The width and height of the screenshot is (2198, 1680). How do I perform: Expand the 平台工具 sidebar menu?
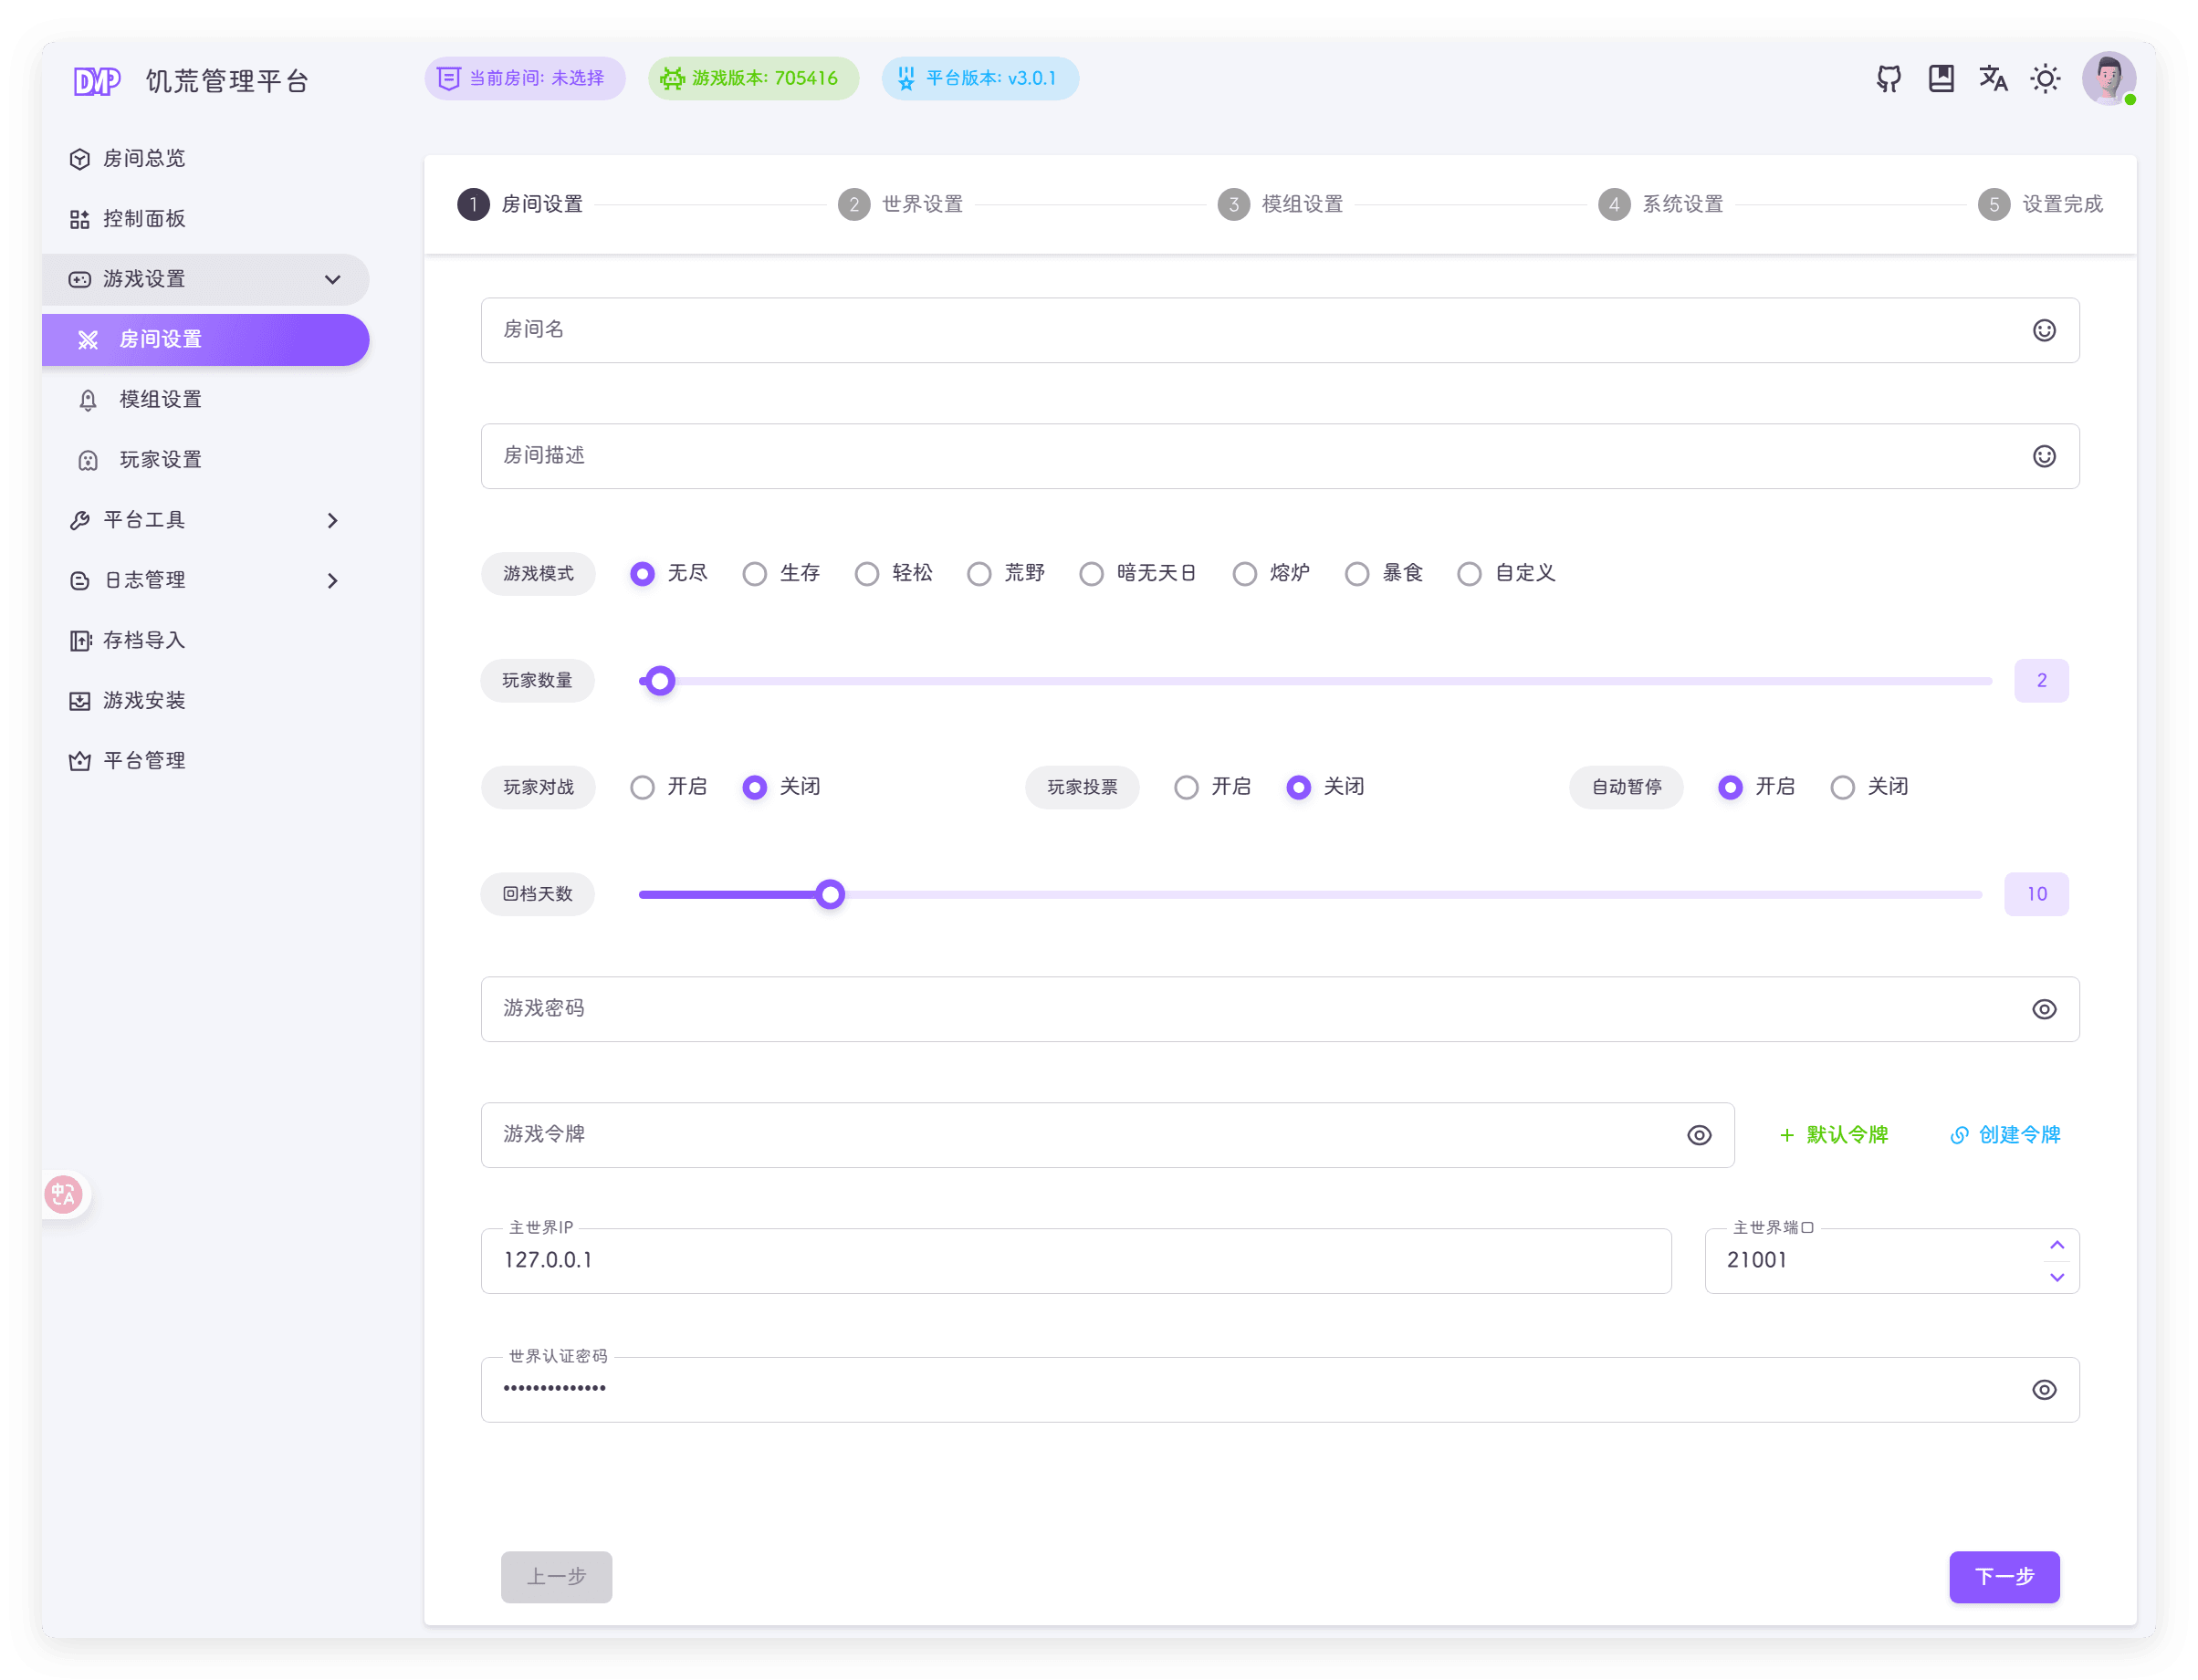pos(333,520)
